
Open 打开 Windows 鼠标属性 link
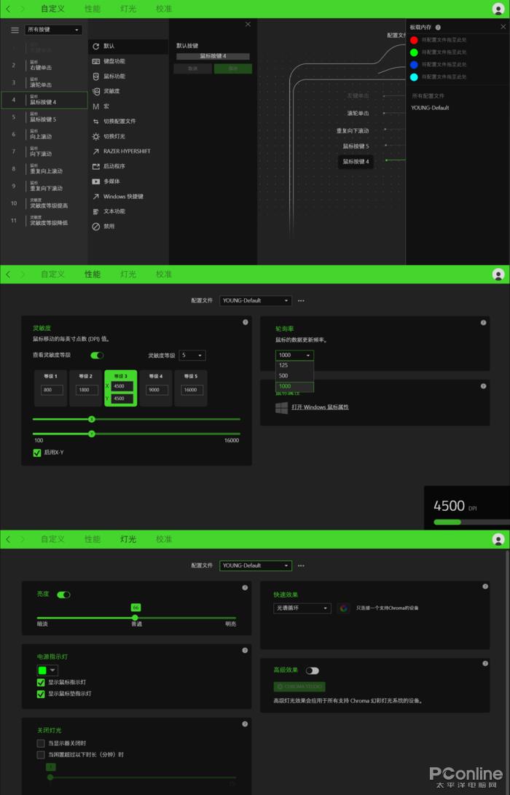(x=320, y=407)
